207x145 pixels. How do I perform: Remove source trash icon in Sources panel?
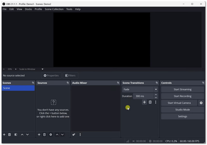tap(45, 135)
